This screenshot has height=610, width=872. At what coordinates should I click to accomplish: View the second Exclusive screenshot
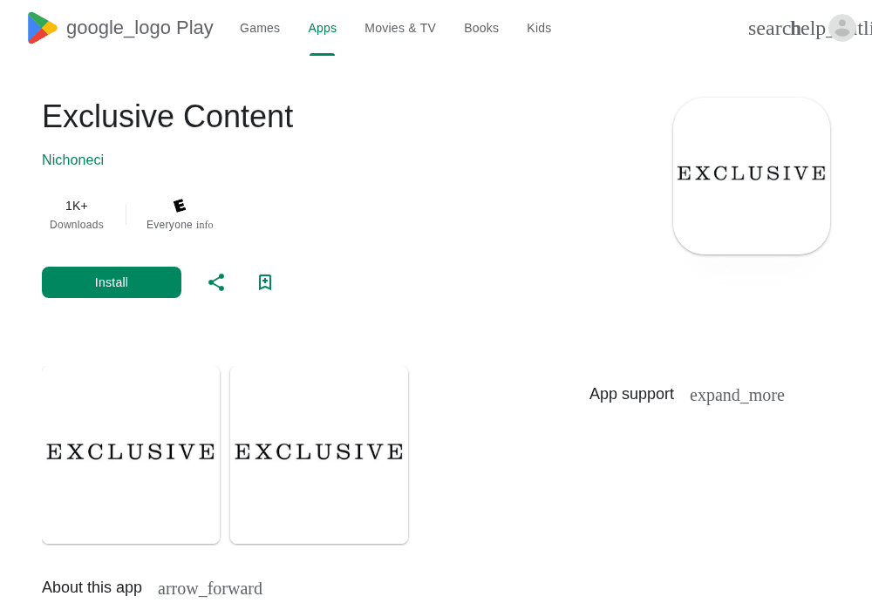click(x=319, y=455)
